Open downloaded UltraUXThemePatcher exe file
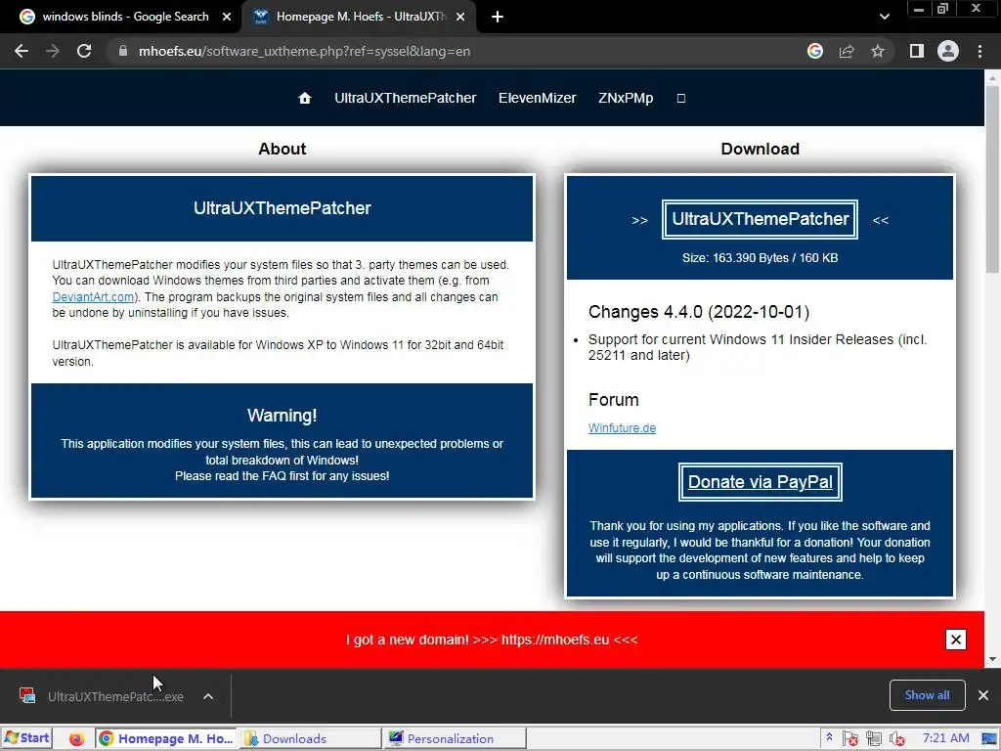1001x751 pixels. click(x=102, y=696)
